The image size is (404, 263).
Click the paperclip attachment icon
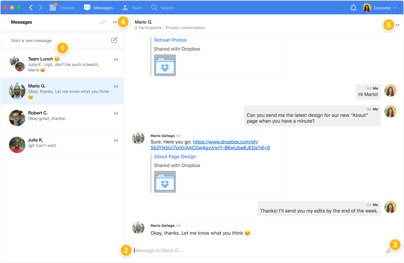389,251
